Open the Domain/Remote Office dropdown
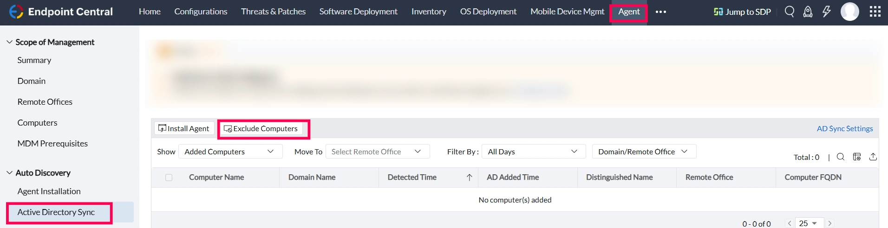Viewport: 888px width, 228px height. tap(644, 152)
